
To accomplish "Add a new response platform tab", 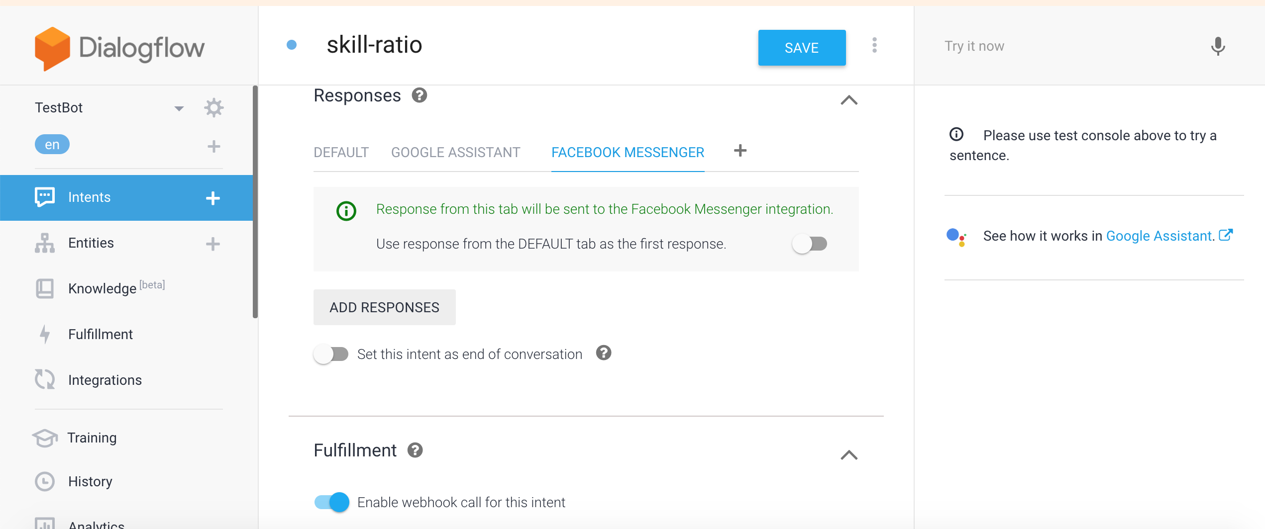I will 740,151.
